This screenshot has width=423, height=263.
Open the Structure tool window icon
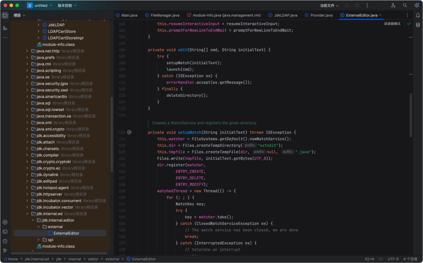point(5,28)
